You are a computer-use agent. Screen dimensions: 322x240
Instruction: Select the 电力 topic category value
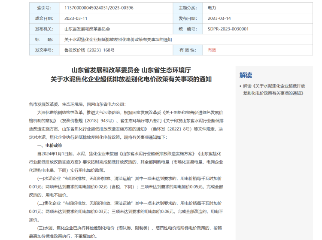(212, 8)
